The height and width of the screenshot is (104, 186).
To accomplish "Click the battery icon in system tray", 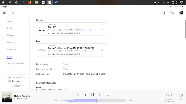I will [159, 2].
